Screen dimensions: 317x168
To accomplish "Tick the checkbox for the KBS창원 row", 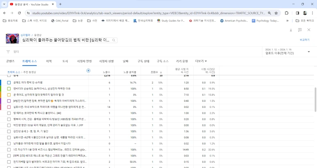I will click(x=9, y=119).
